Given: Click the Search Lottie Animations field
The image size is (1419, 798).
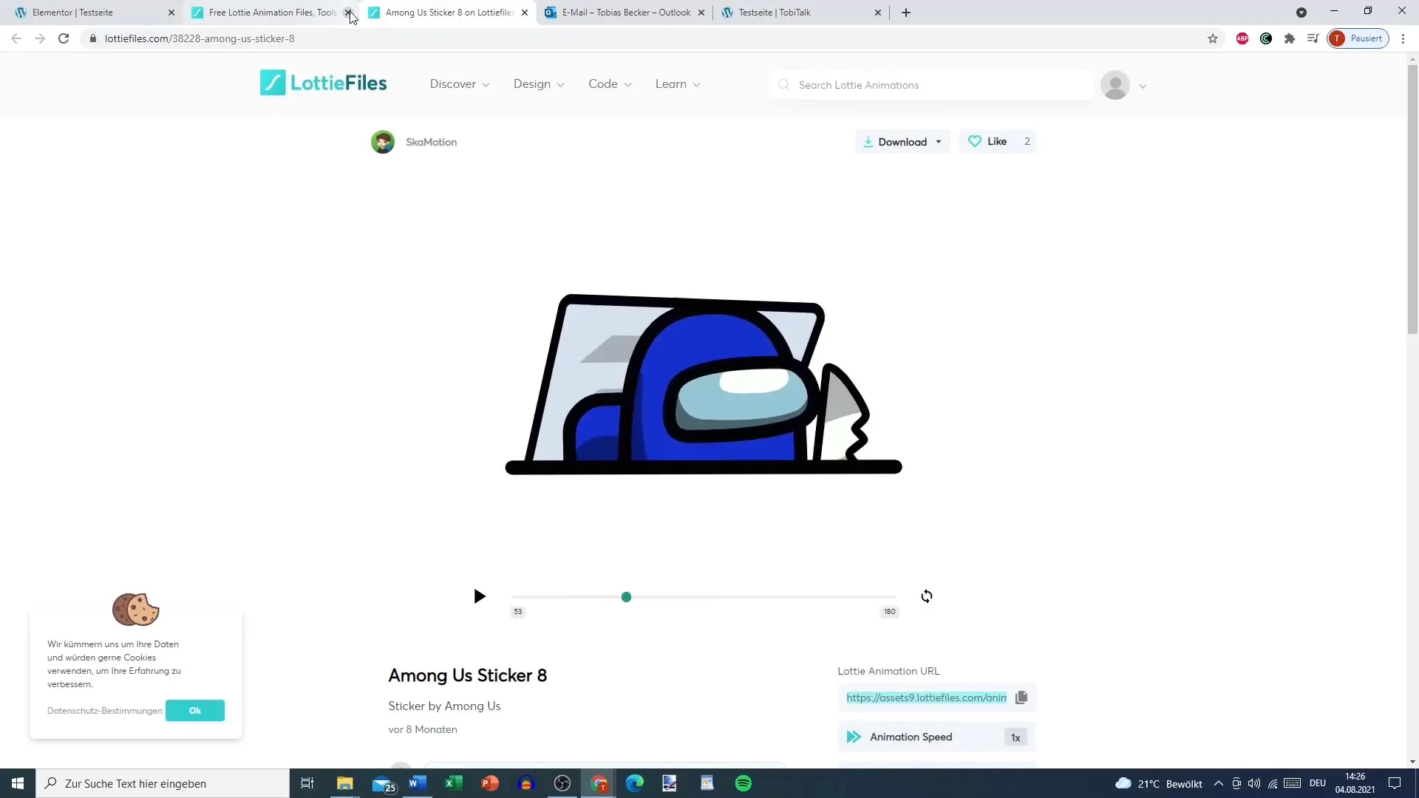Looking at the screenshot, I should pyautogui.click(x=933, y=85).
